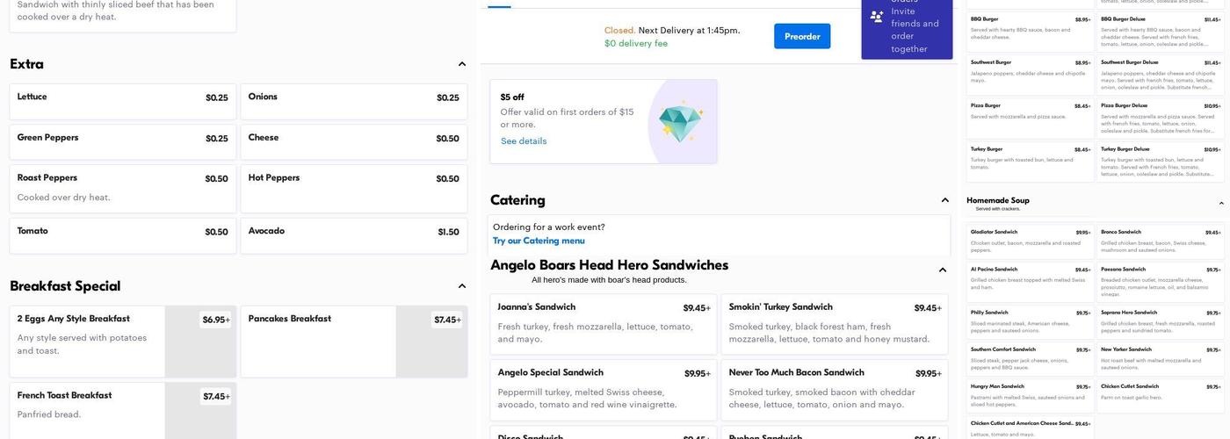Click the diamond icon on the $5 off offer
The width and height of the screenshot is (1230, 439).
[681, 121]
